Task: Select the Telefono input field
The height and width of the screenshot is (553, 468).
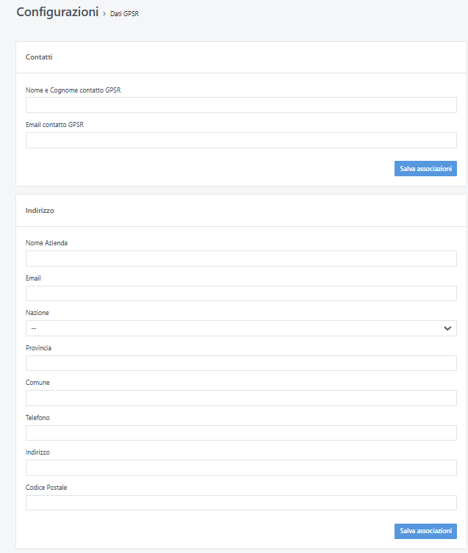Action: click(x=241, y=433)
